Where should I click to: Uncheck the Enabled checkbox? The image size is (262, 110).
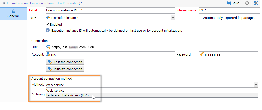click(x=47, y=24)
